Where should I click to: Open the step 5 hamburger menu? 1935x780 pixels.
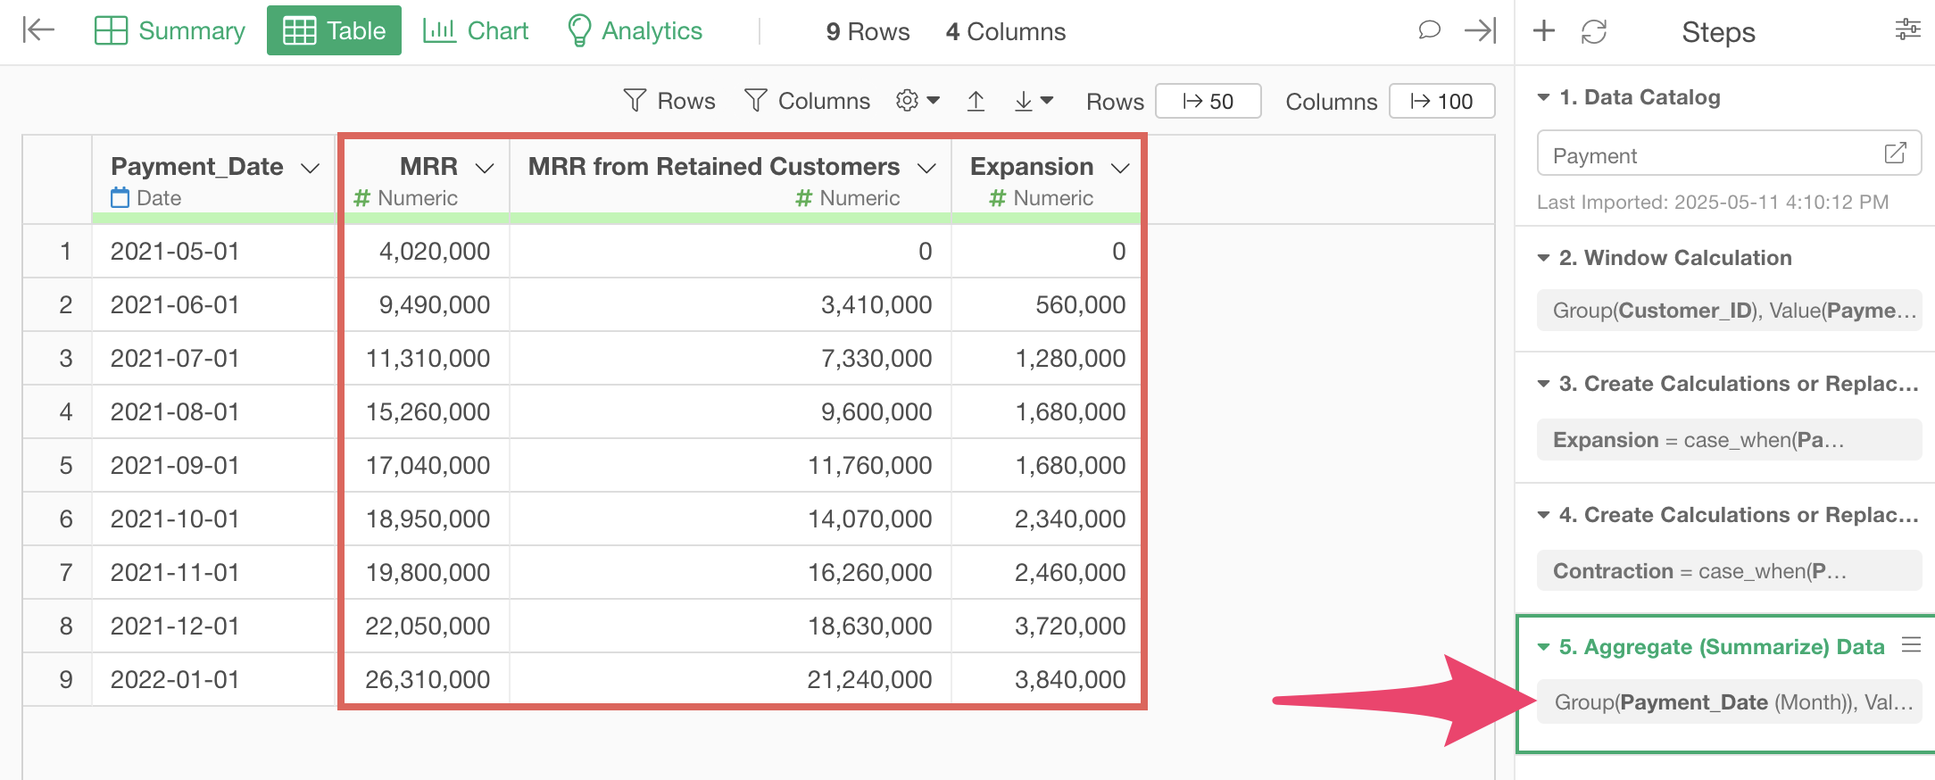(1911, 644)
